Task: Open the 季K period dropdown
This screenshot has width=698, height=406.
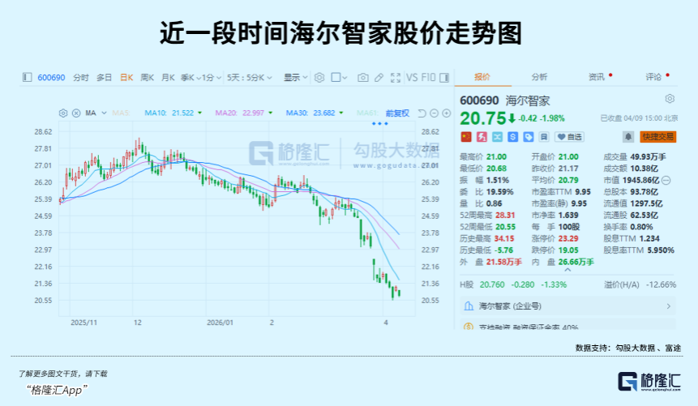Action: [x=191, y=78]
